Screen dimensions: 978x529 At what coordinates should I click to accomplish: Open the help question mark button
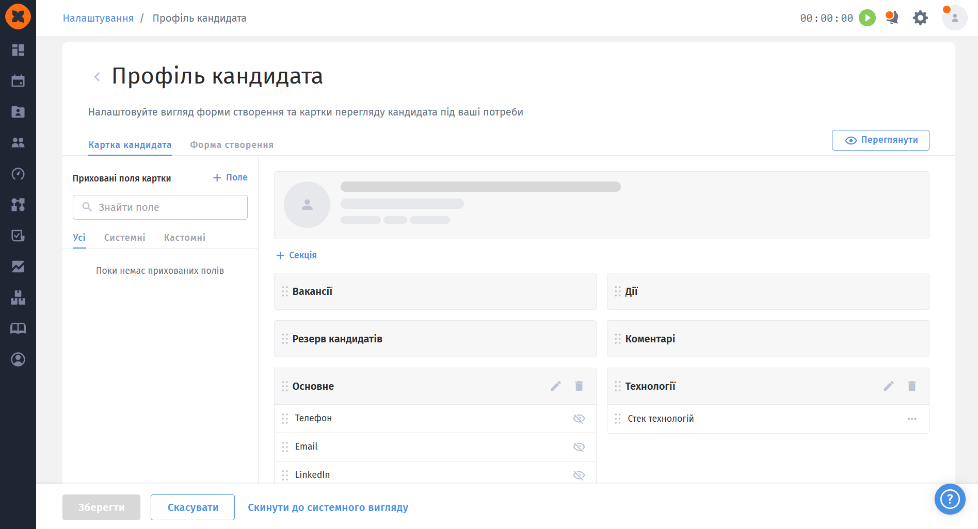tap(950, 499)
